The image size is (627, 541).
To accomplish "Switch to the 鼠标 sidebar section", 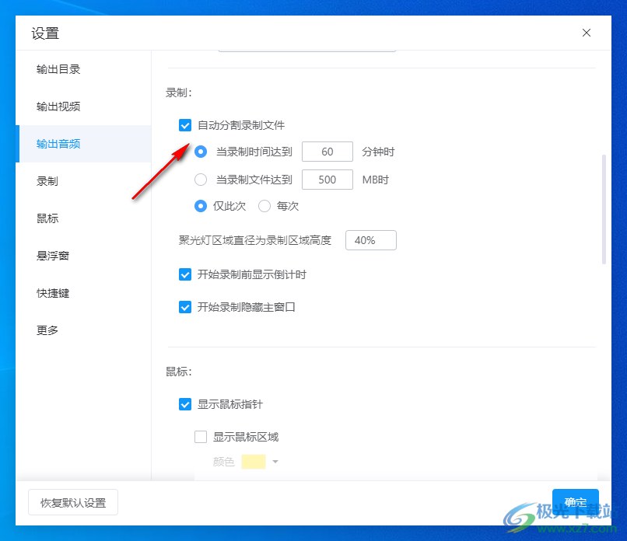I will [83, 218].
